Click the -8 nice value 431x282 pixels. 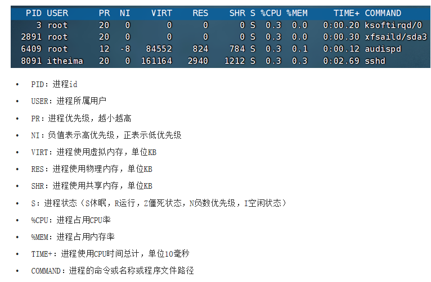coord(124,49)
